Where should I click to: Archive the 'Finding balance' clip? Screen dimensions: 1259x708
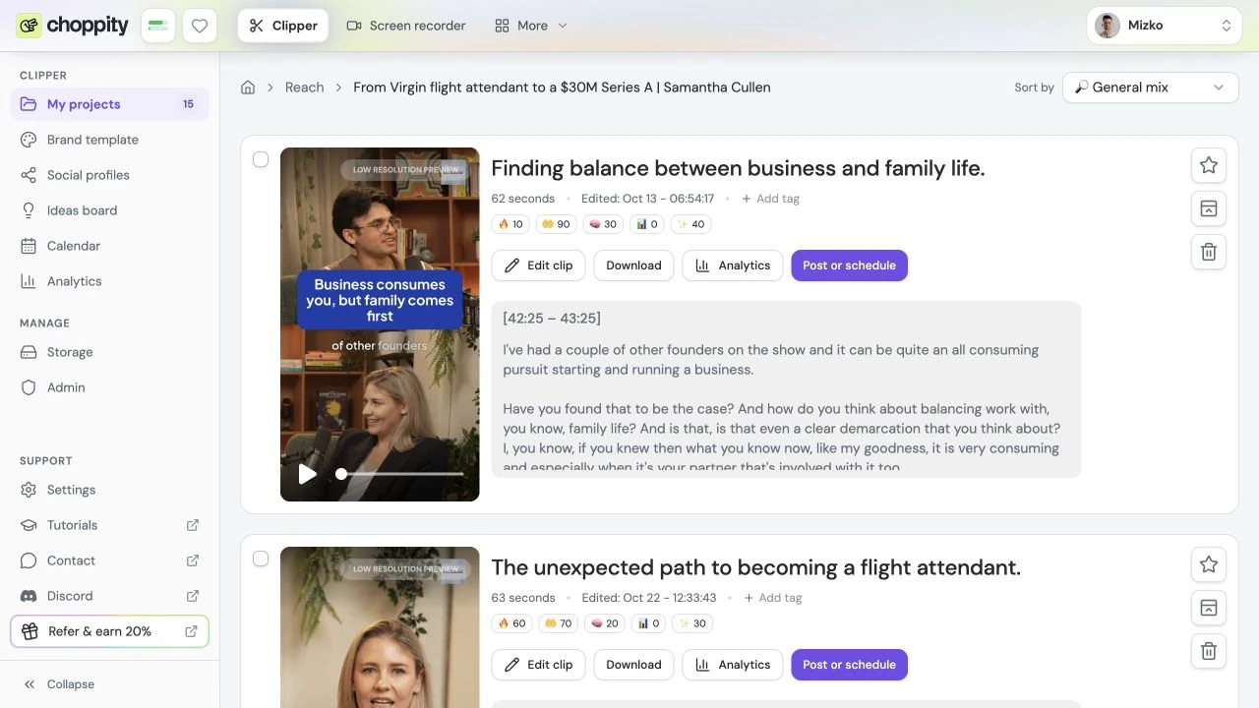1209,208
